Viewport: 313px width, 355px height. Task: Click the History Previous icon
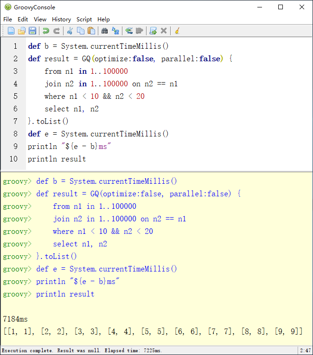(x=129, y=31)
